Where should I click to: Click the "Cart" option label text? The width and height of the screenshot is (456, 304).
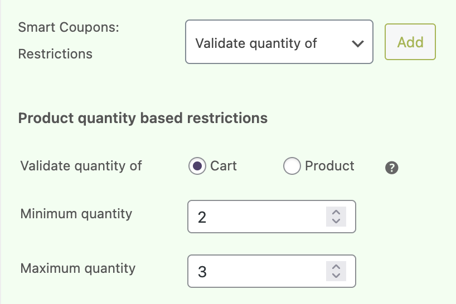coord(224,166)
